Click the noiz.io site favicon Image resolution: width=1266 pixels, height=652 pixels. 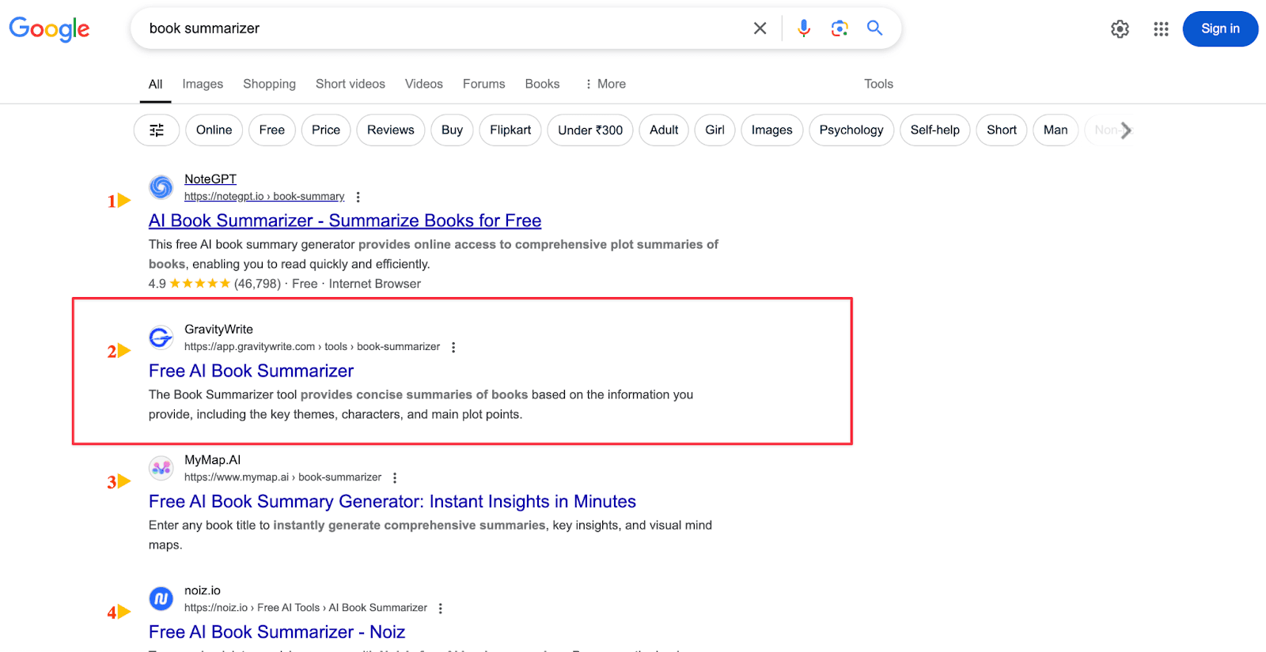click(161, 598)
